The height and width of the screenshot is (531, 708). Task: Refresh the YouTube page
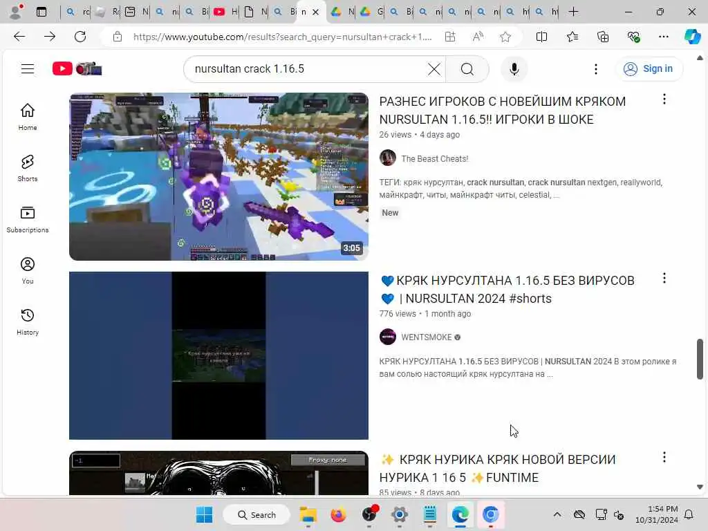coord(80,37)
